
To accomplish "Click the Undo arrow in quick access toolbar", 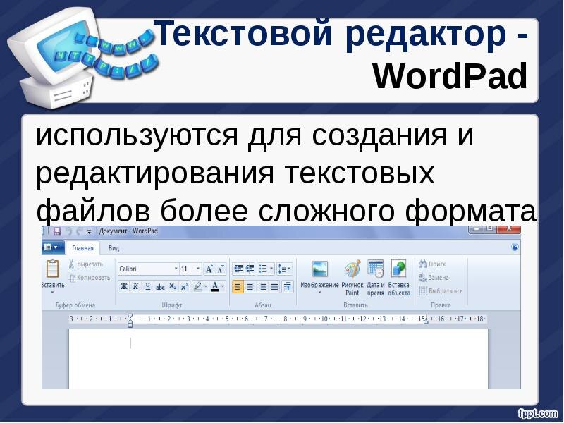I will tap(68, 231).
